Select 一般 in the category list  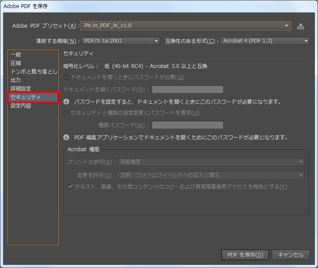coord(16,54)
